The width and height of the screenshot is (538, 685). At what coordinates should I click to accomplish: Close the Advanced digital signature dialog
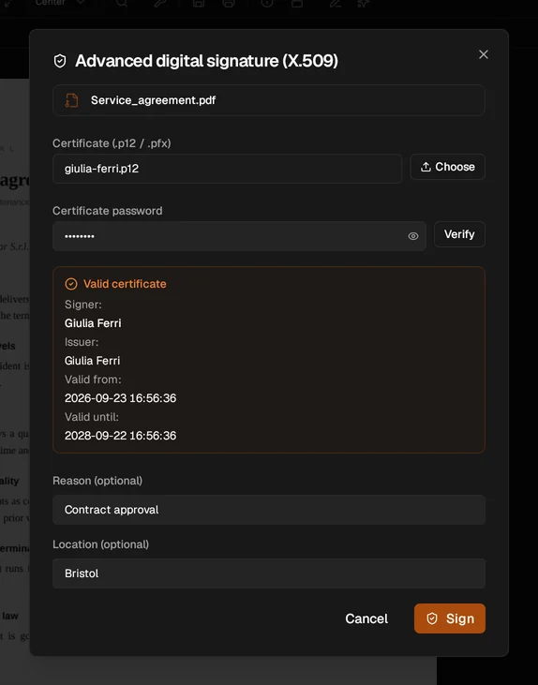(x=483, y=54)
